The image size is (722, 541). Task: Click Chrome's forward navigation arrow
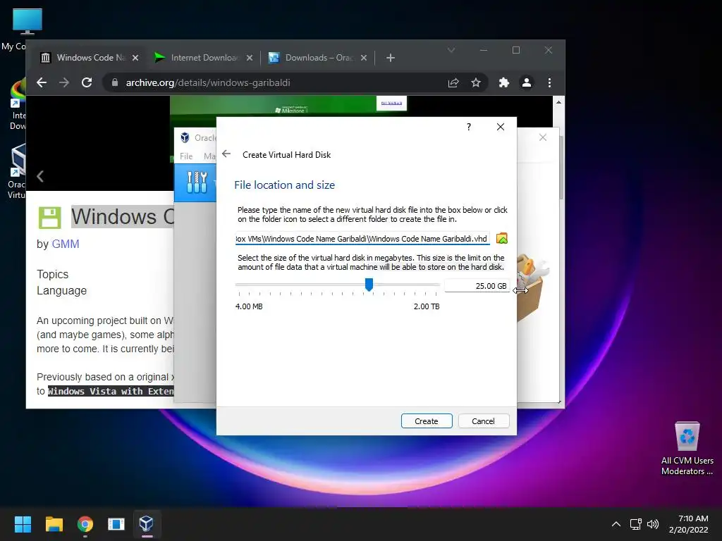click(64, 83)
